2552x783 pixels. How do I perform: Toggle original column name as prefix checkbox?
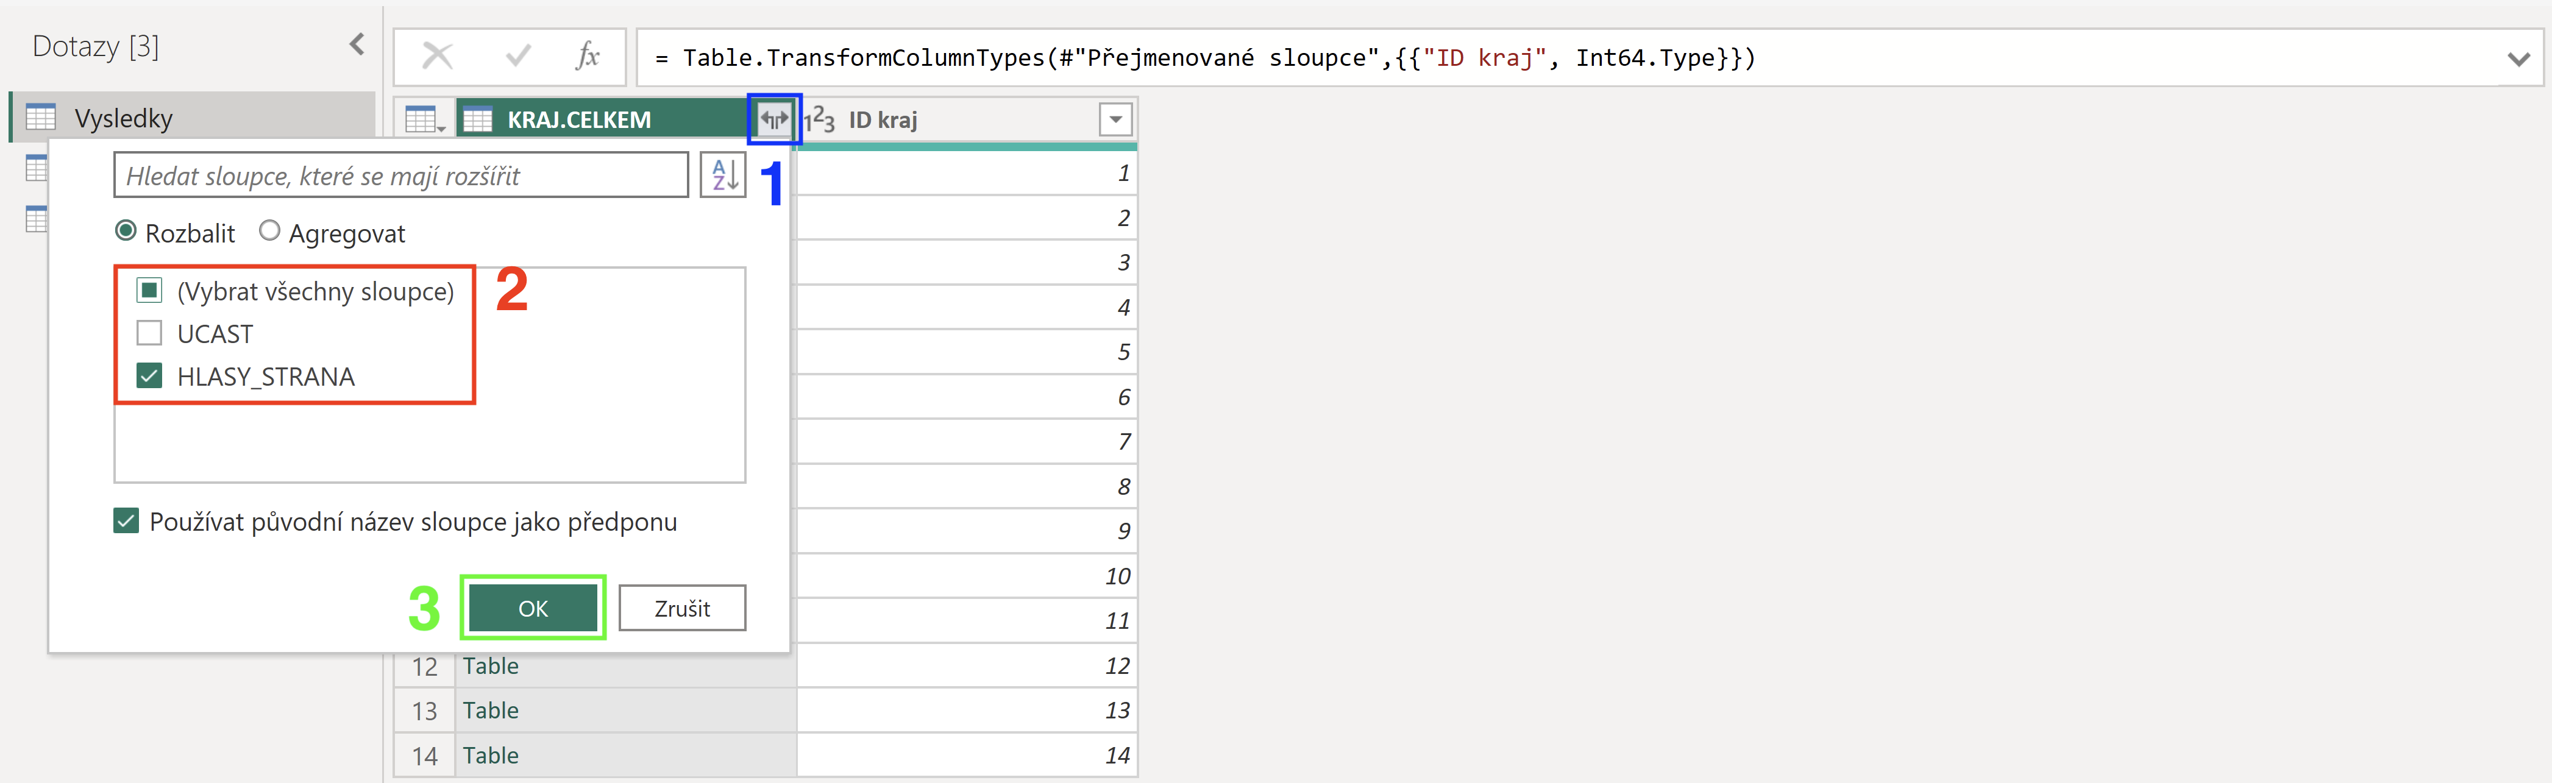[x=127, y=522]
